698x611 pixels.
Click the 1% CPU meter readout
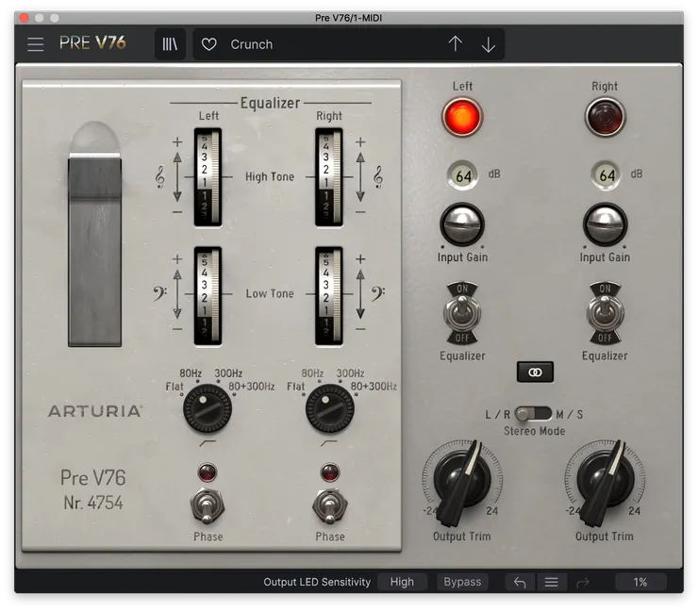pos(640,582)
